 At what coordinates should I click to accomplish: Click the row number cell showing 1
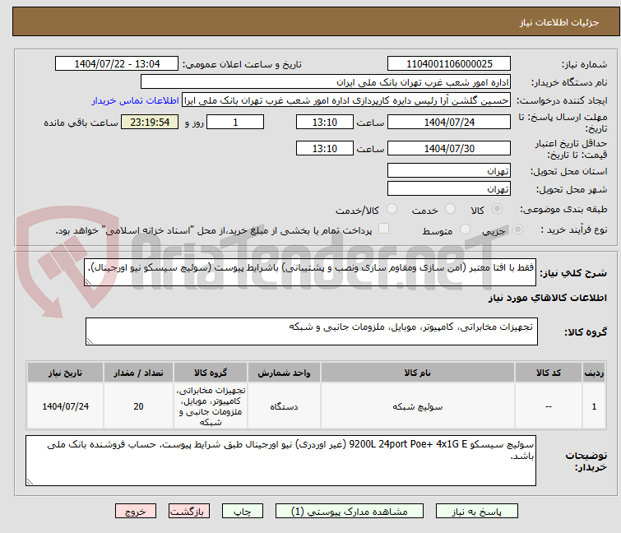594,406
